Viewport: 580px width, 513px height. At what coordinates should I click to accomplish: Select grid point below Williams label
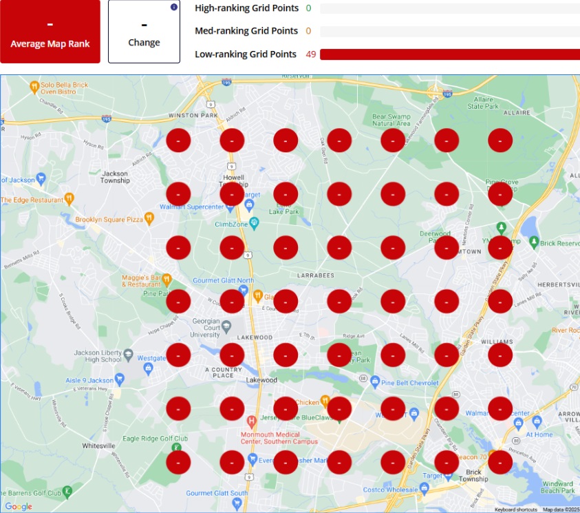[x=500, y=355]
